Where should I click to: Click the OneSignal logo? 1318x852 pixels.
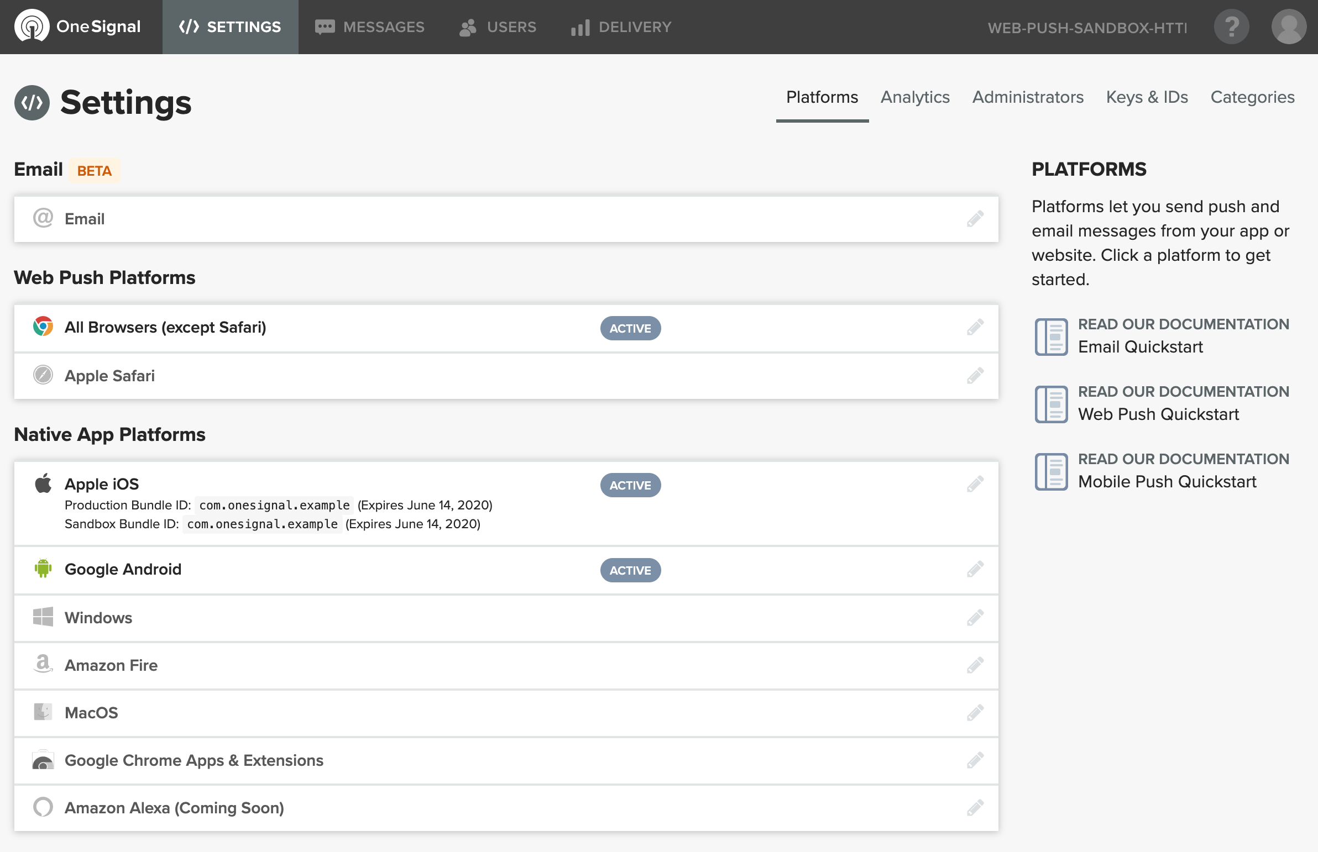click(78, 27)
